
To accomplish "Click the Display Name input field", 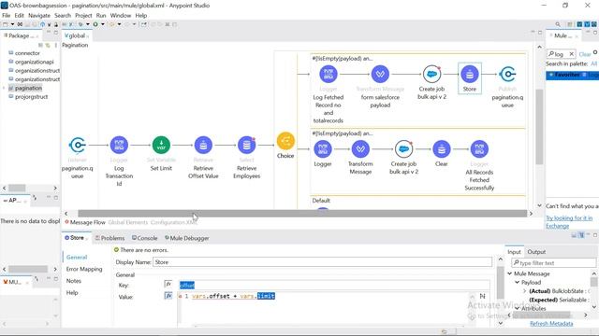I will [x=322, y=262].
